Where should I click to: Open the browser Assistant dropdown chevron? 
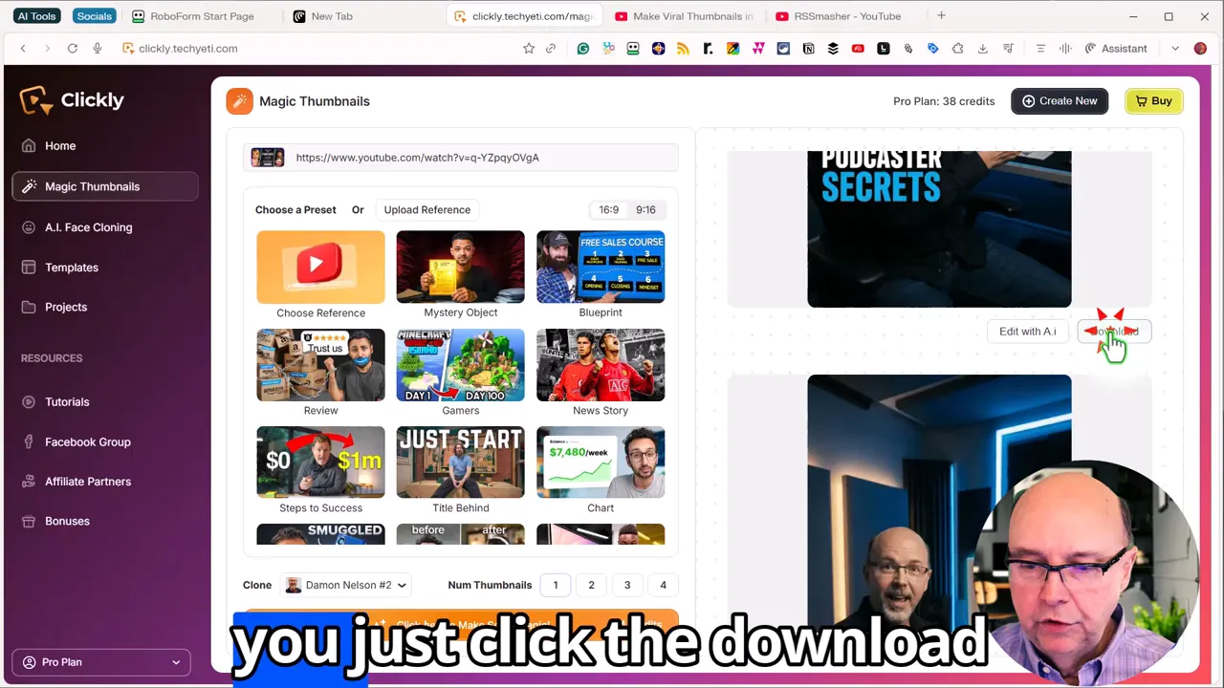(x=1174, y=48)
